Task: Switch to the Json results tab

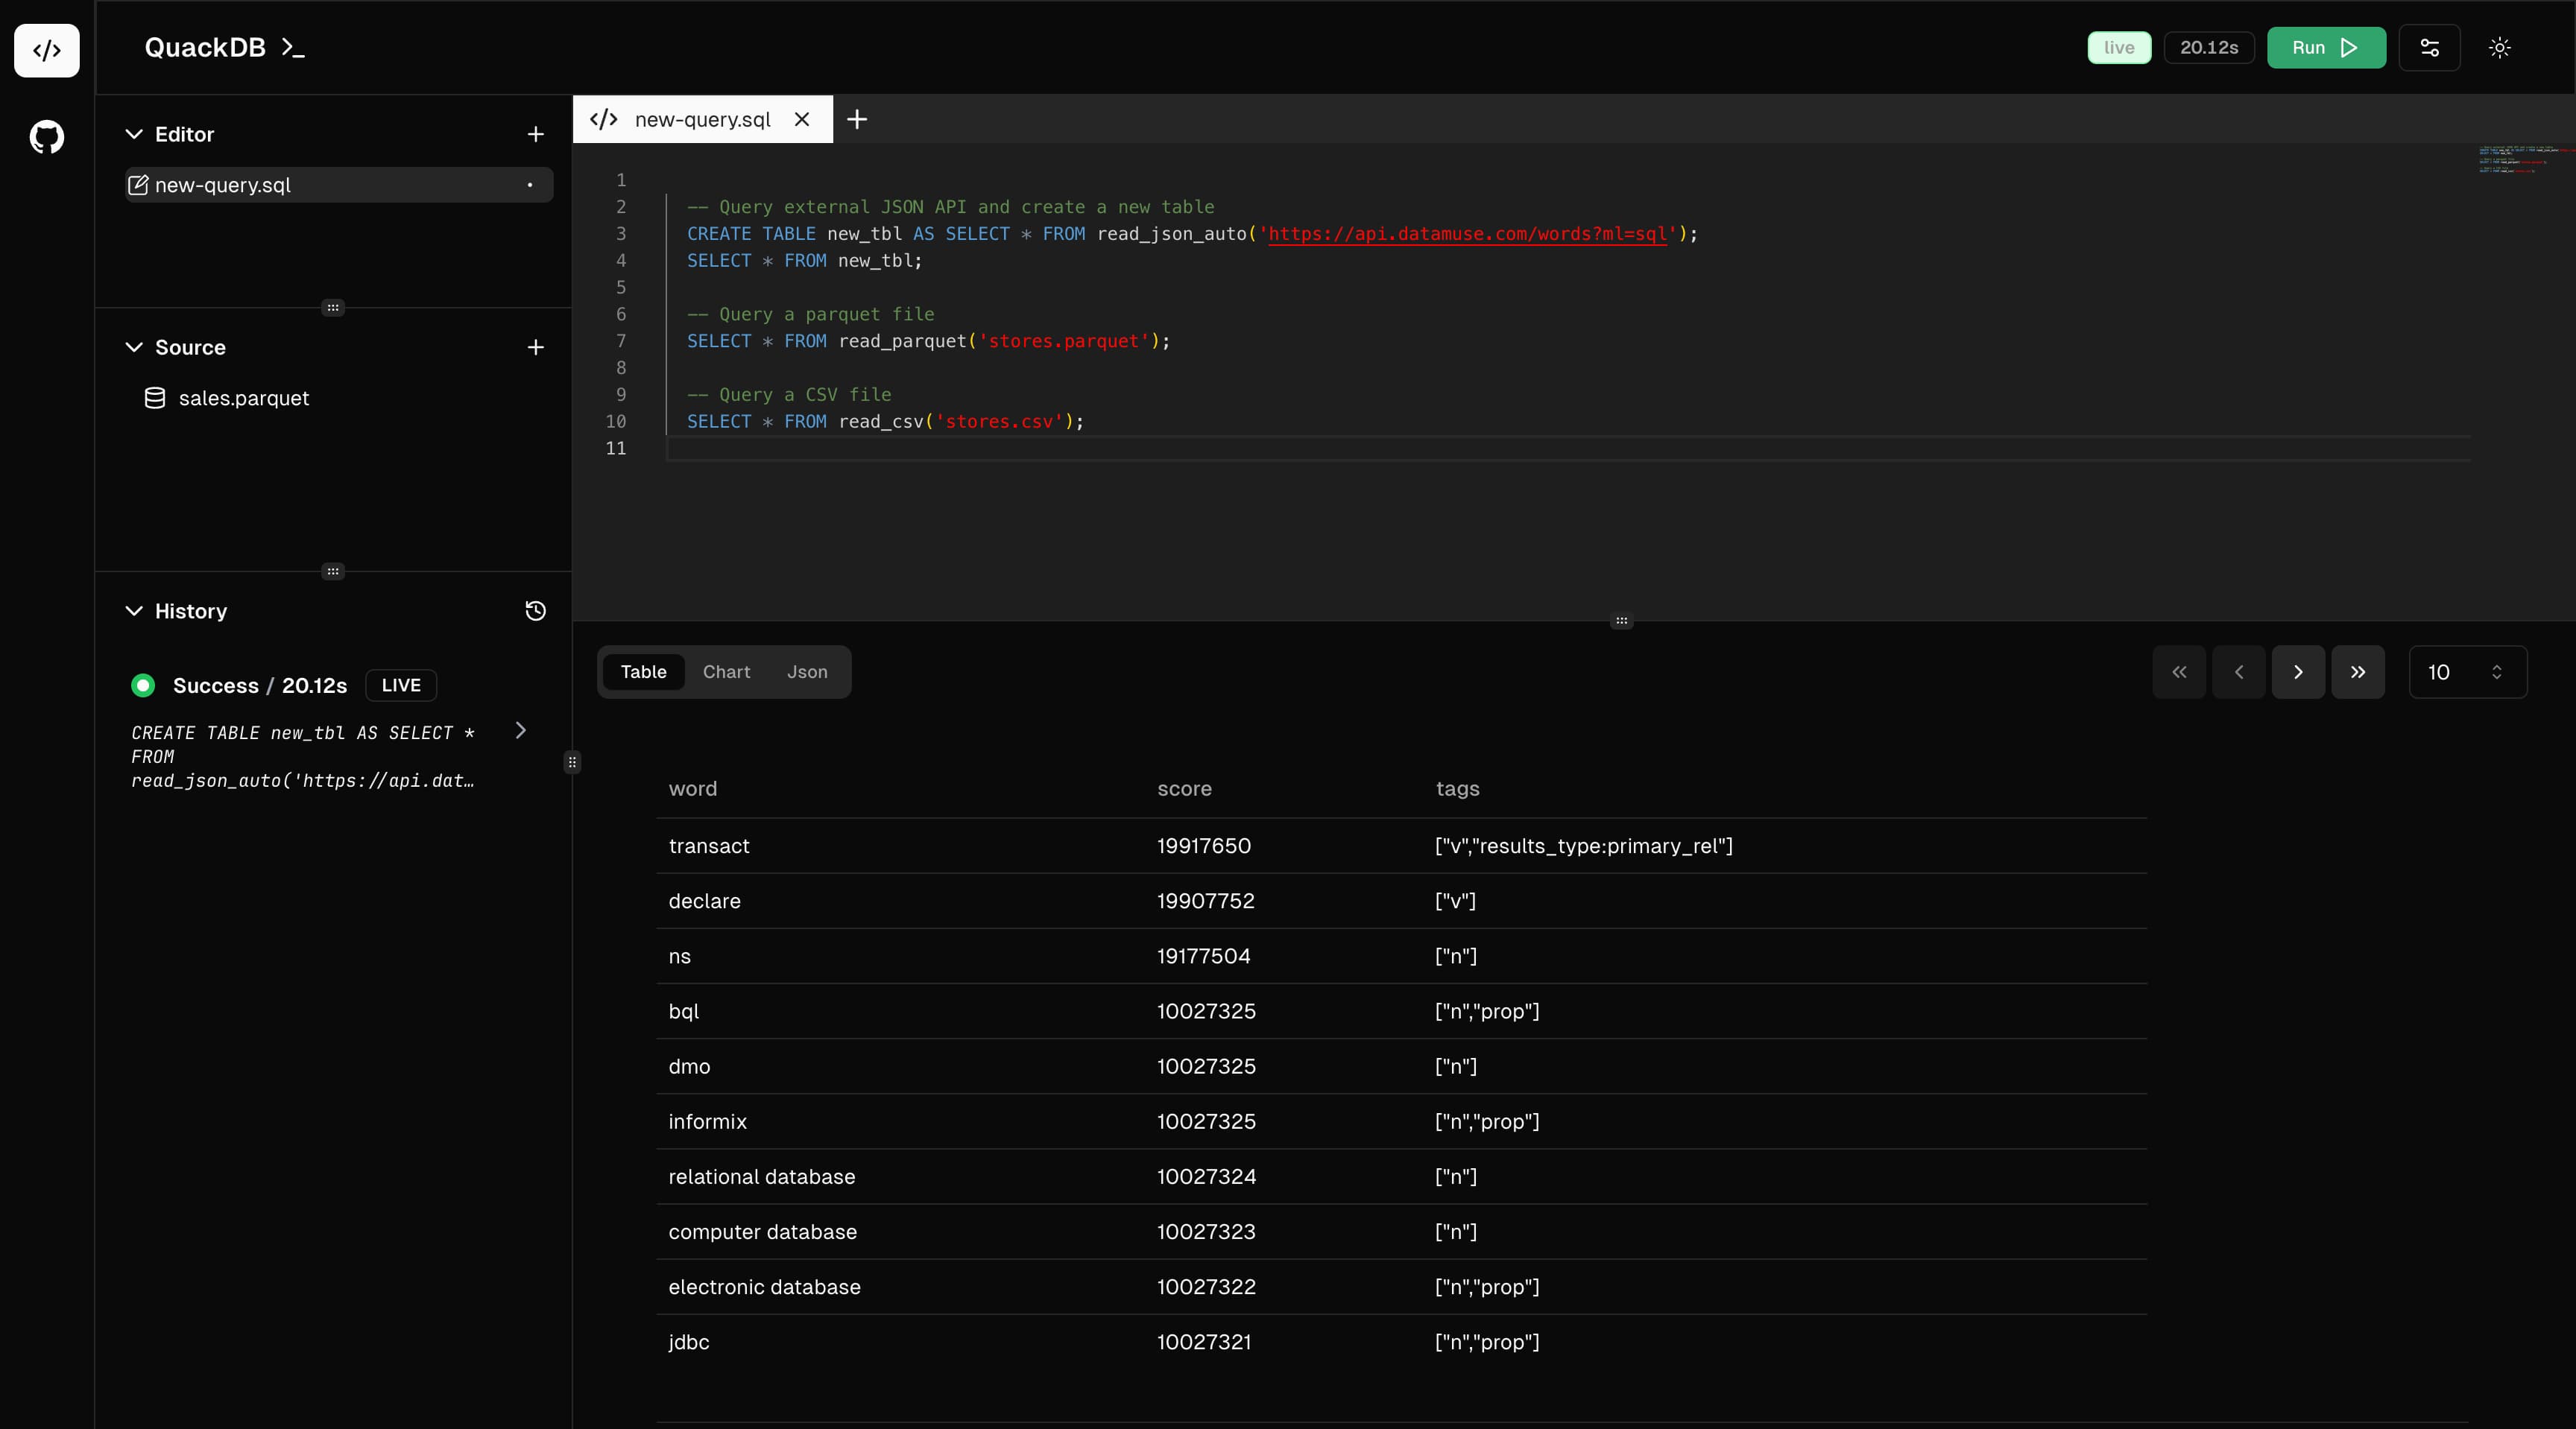Action: (808, 671)
